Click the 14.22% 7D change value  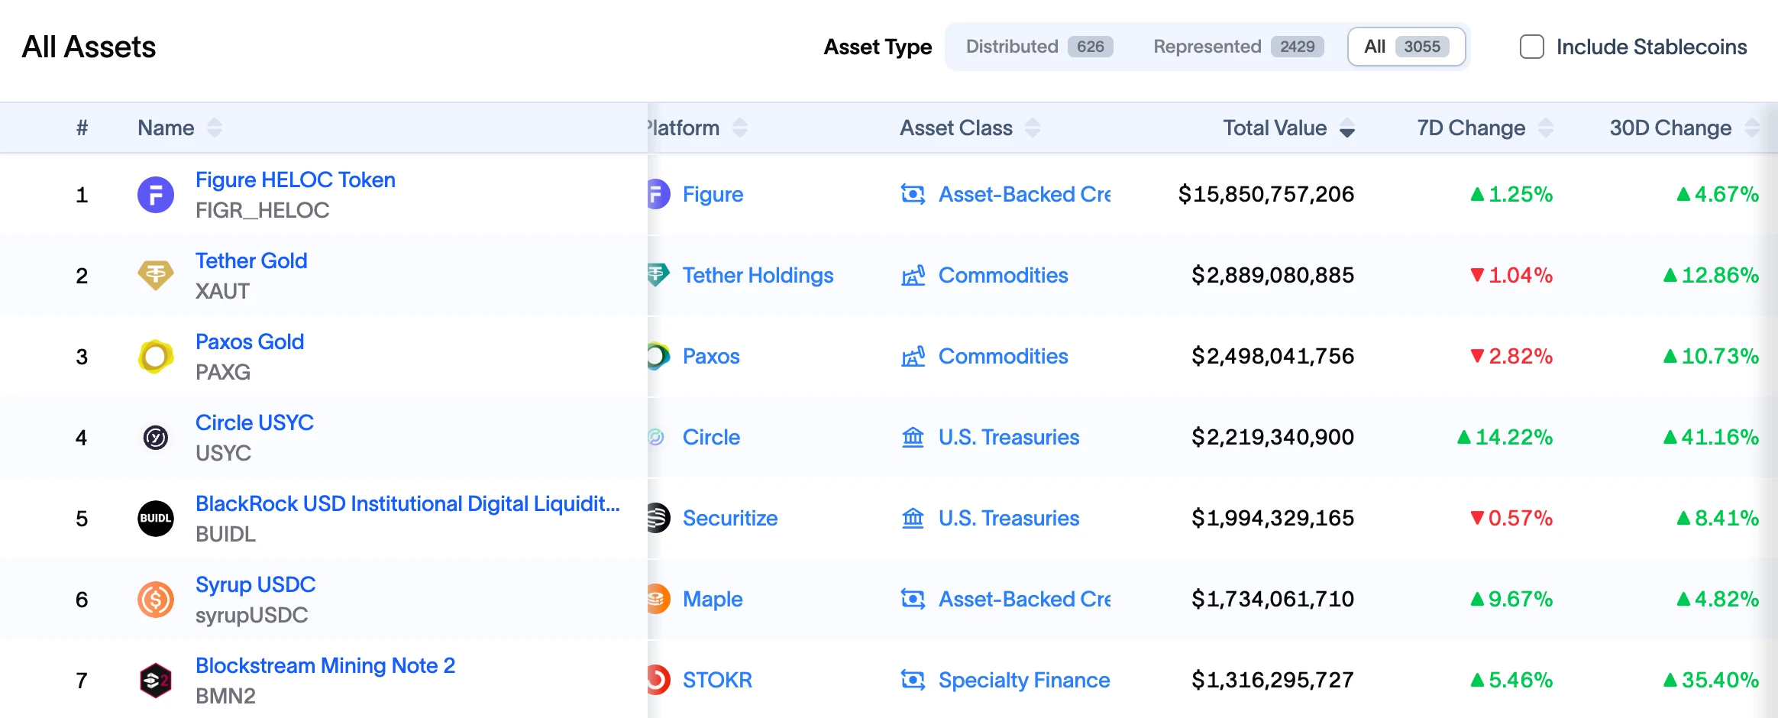tap(1505, 437)
